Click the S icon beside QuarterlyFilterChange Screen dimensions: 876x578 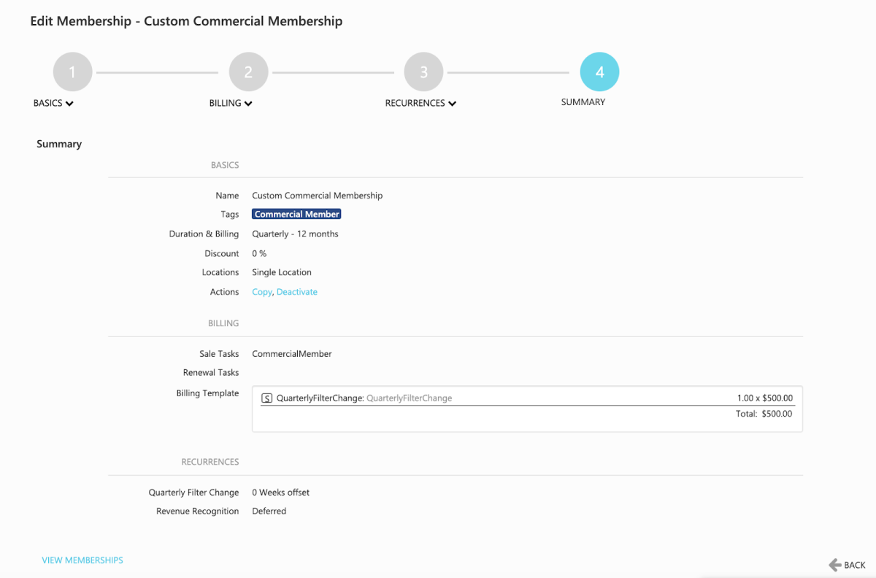coord(267,398)
